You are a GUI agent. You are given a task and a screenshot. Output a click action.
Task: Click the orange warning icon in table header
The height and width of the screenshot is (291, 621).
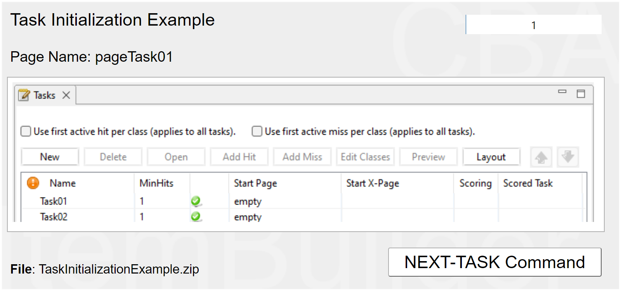coord(33,183)
